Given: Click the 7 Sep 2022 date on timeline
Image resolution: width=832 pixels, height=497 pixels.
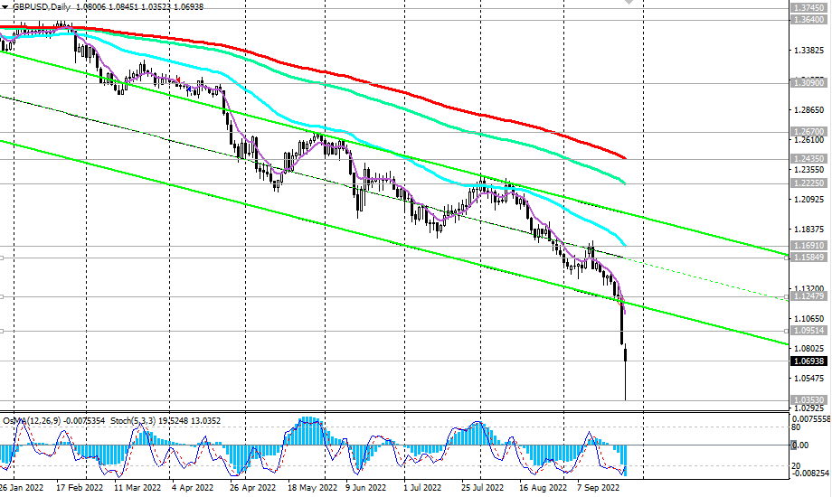Looking at the screenshot, I should (596, 486).
